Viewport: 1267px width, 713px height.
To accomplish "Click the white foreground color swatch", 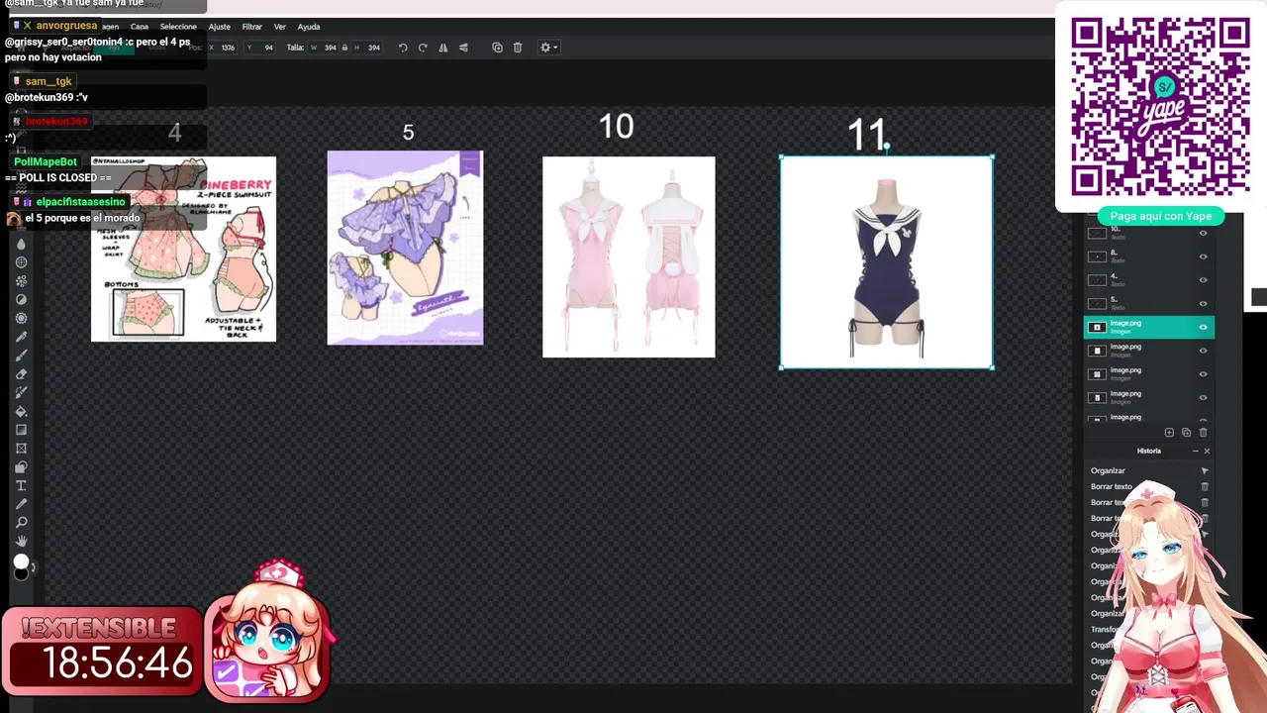I will (x=20, y=561).
